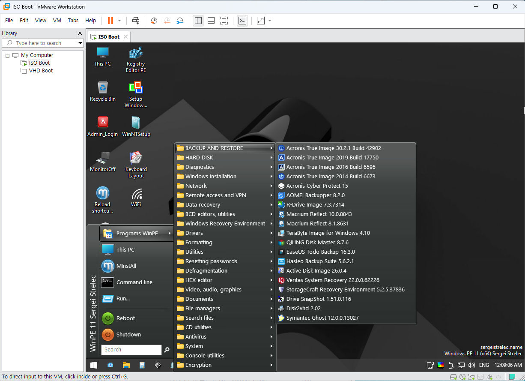Open the File menu

click(9, 21)
